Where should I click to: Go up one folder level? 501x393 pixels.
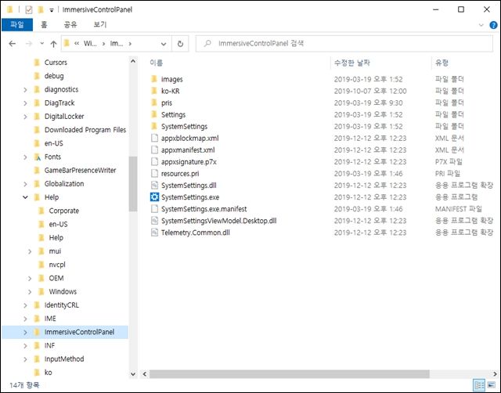[53, 44]
